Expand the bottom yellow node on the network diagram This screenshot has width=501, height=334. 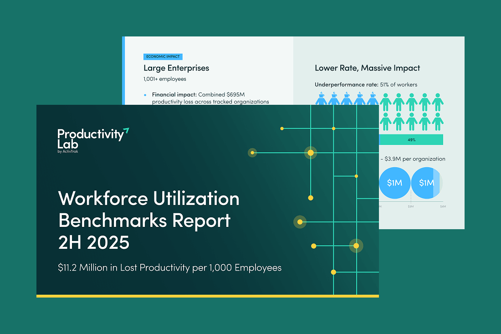pos(334,272)
